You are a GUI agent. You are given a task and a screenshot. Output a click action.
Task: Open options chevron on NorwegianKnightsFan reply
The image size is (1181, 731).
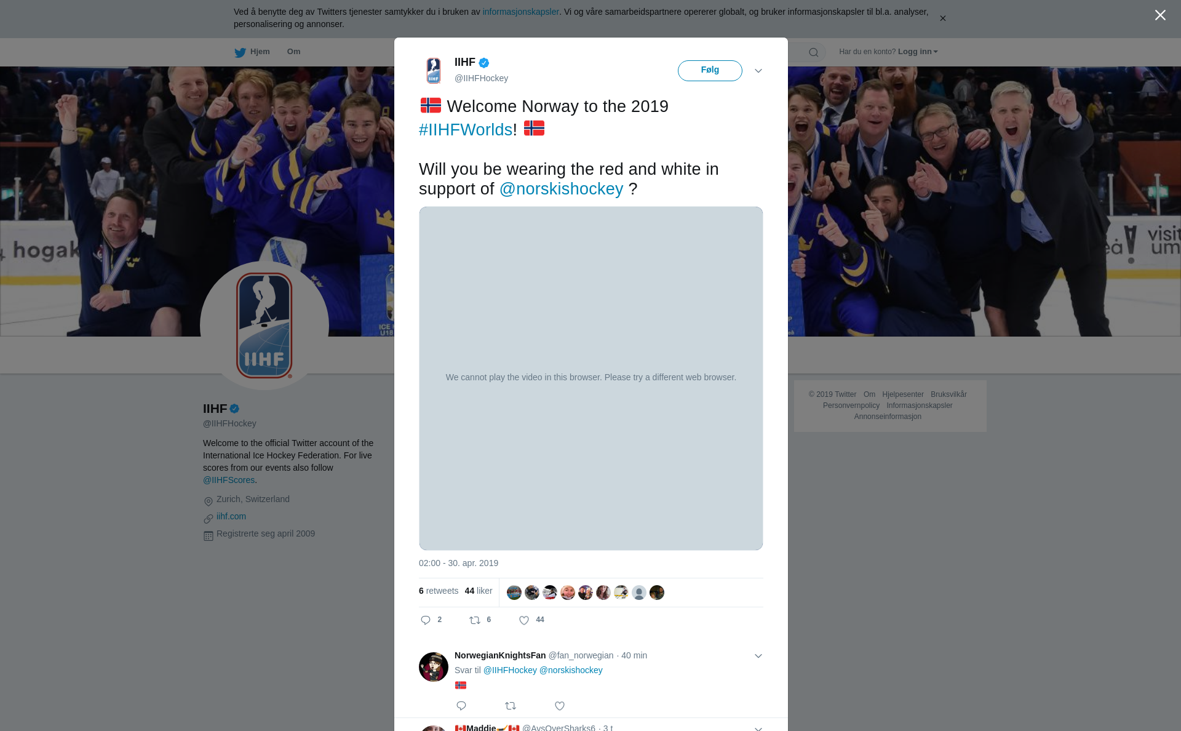(758, 656)
